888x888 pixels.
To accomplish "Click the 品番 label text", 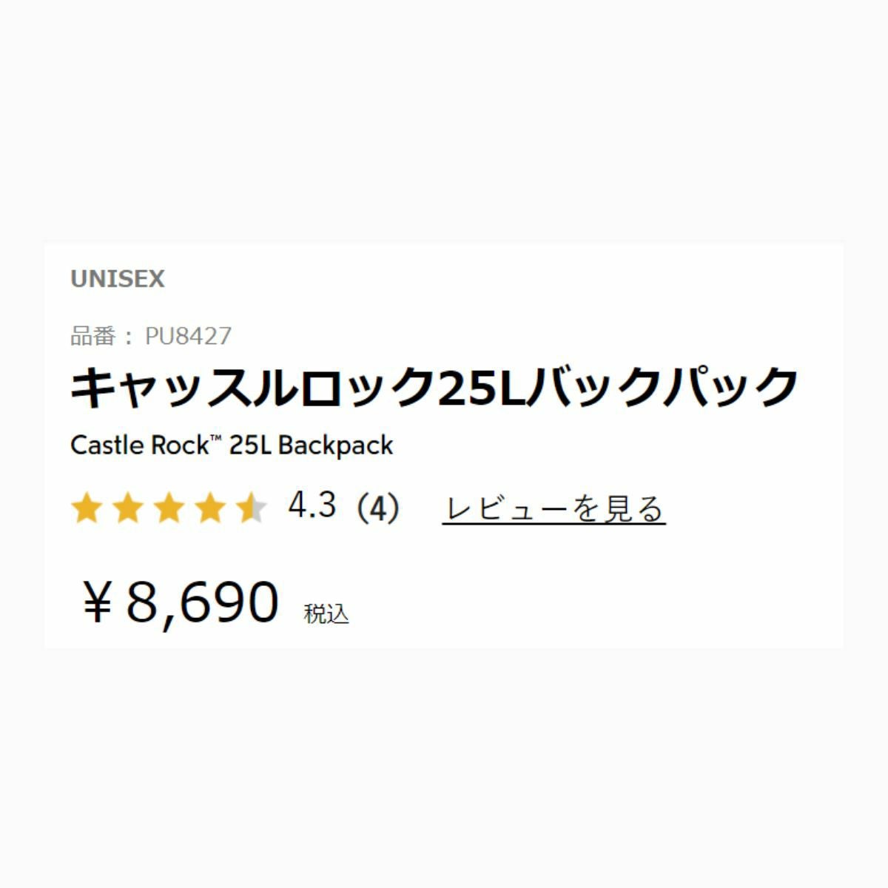I will (93, 336).
